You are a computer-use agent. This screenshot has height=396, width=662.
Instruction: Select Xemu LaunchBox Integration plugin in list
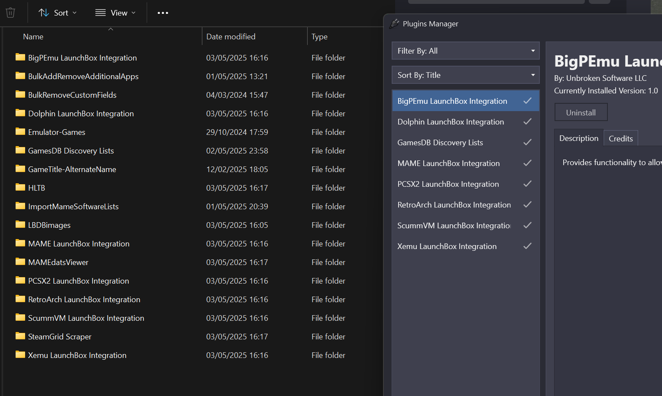[466, 246]
